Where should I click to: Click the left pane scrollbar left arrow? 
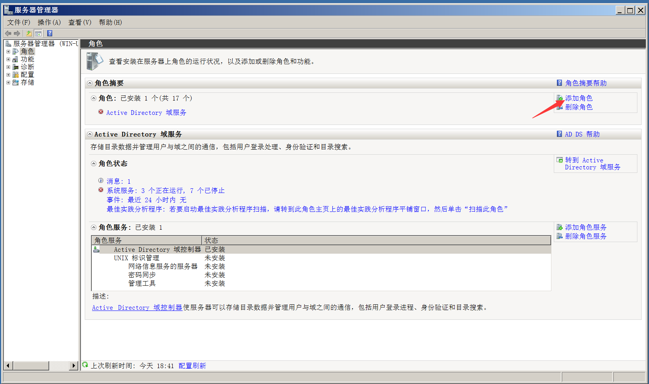pos(8,365)
